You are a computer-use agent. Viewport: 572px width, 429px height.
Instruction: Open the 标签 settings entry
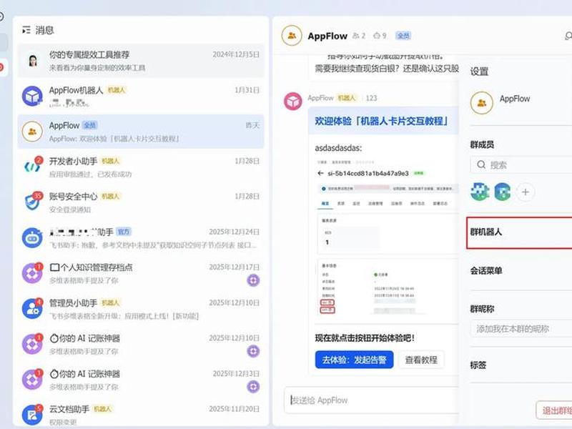tap(521, 365)
